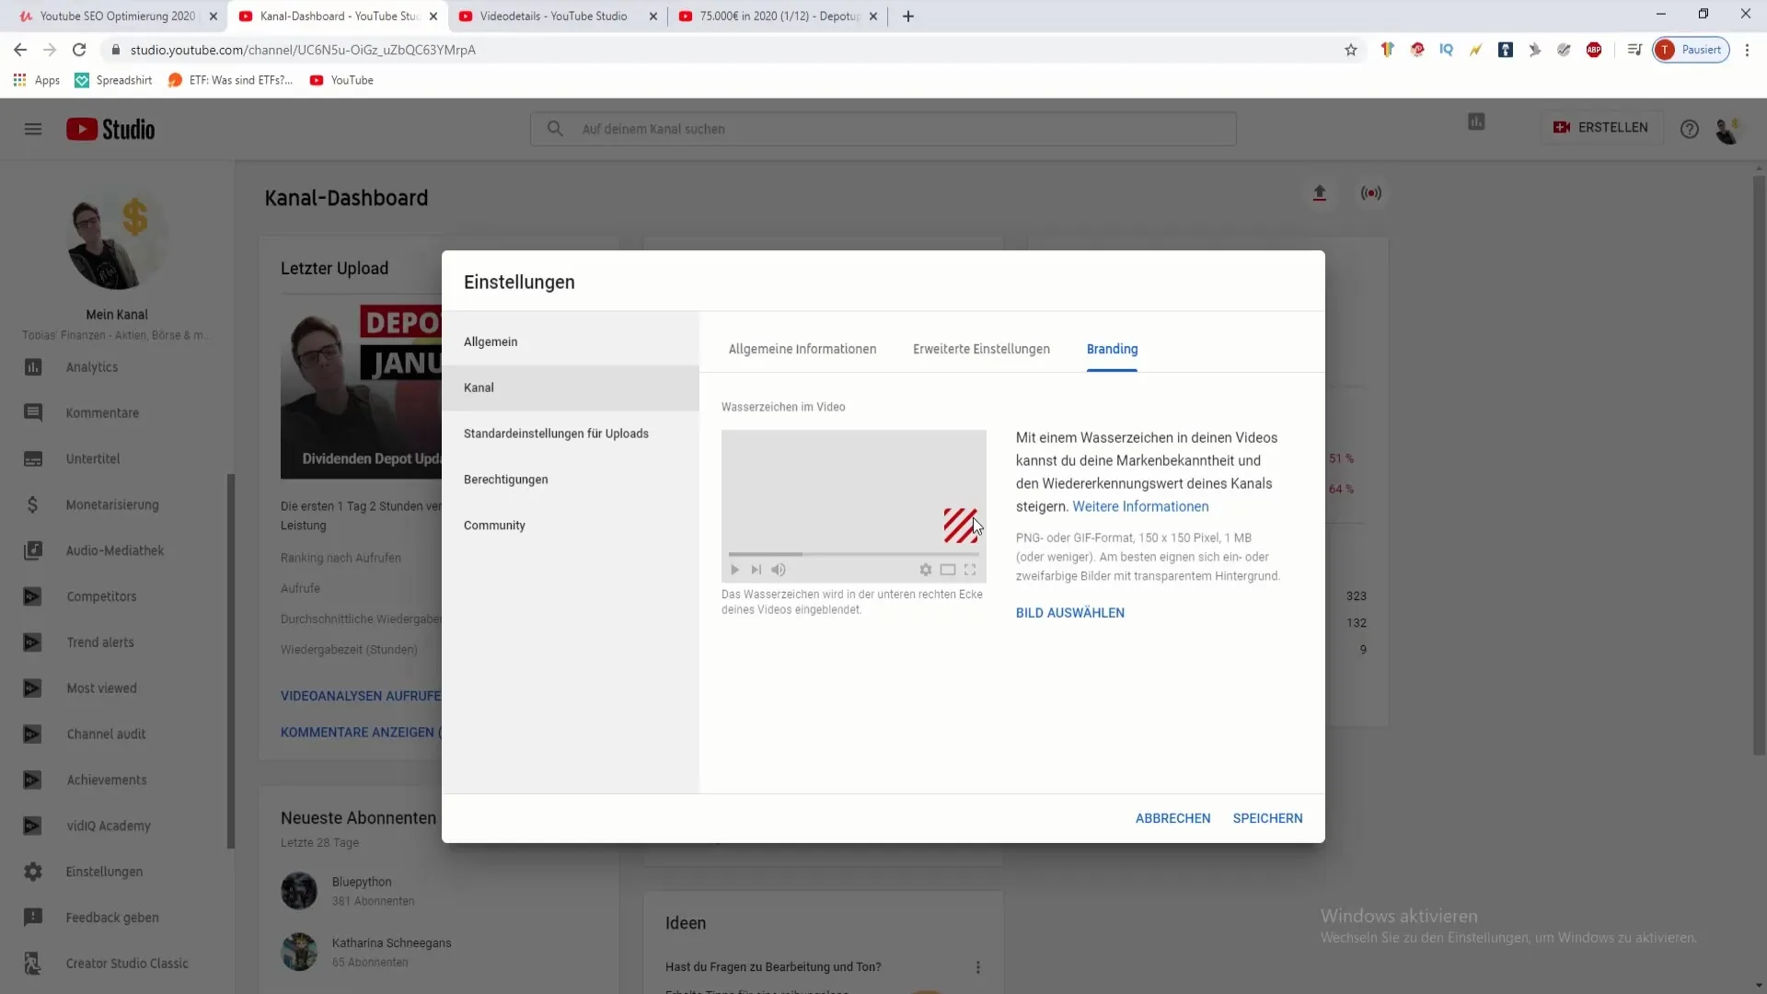1767x994 pixels.
Task: Switch to the Branding tab
Action: point(1112,349)
